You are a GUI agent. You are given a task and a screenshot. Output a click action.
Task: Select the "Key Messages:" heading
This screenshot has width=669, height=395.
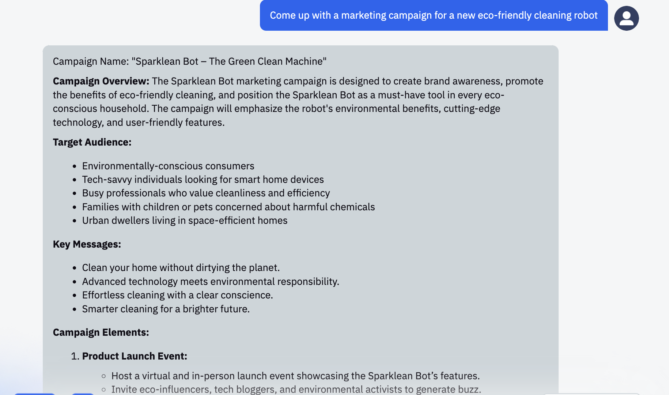(87, 244)
